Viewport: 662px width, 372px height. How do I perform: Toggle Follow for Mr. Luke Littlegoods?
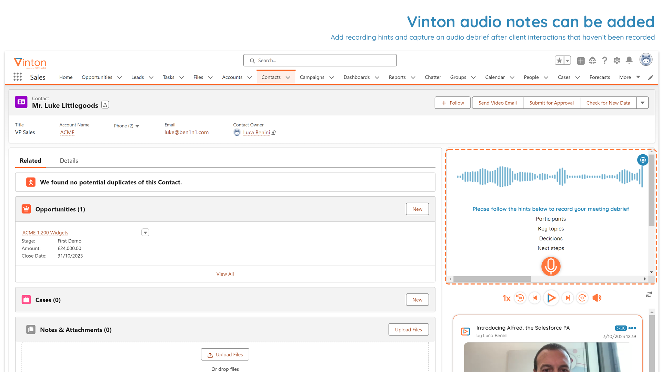[452, 103]
